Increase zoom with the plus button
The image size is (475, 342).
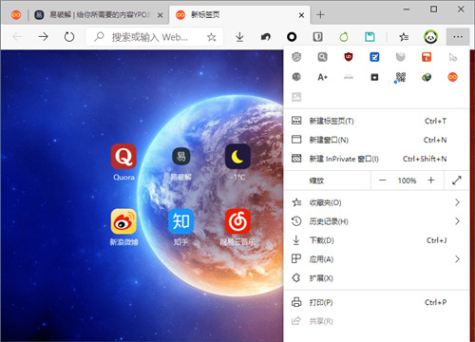(431, 180)
